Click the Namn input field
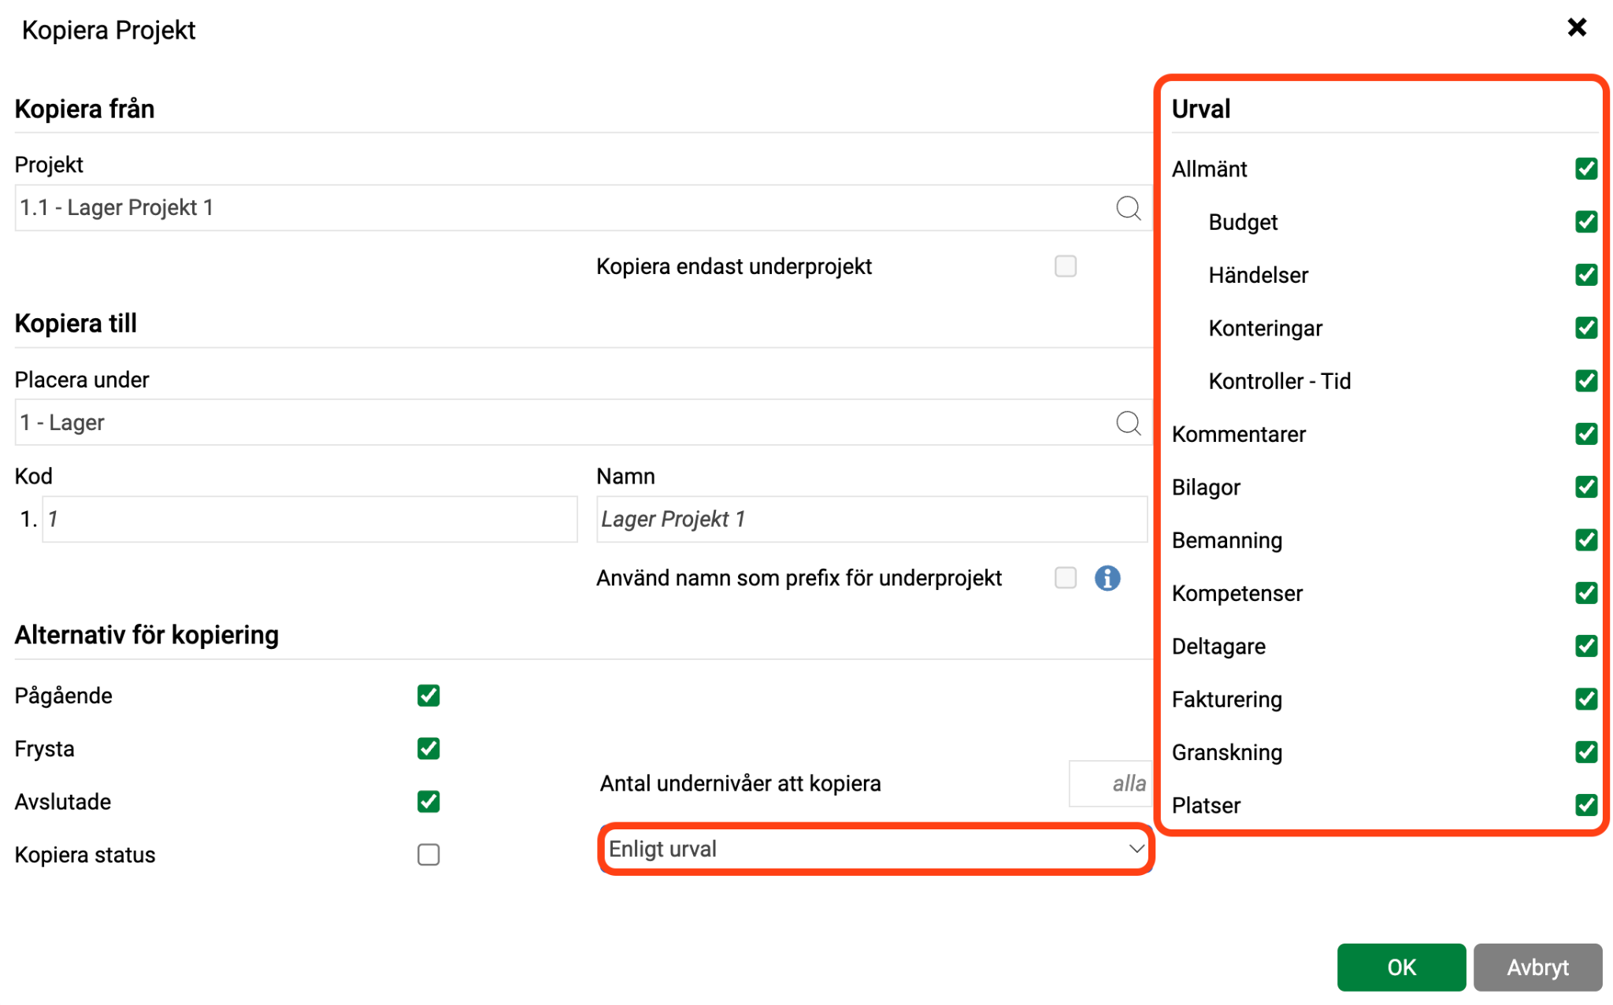 872,519
